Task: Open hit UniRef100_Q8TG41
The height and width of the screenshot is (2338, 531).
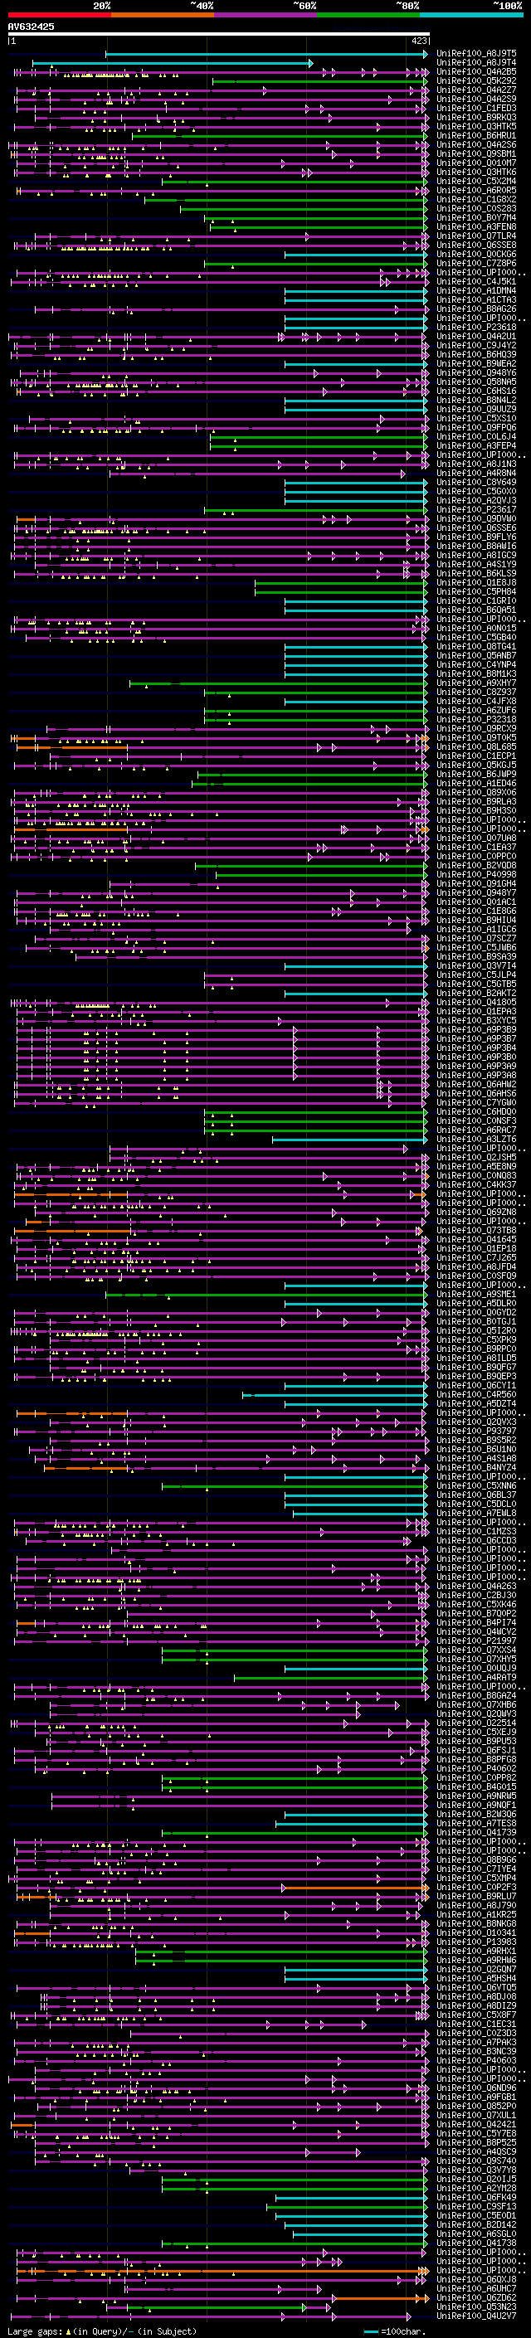Action: point(476,646)
